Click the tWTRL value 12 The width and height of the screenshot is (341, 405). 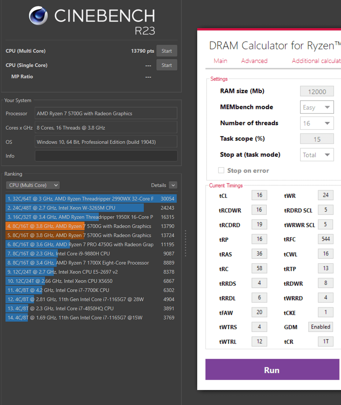[259, 341]
